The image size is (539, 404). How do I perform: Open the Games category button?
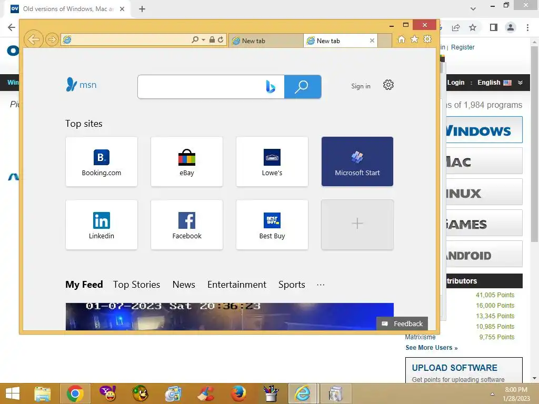tap(484, 223)
